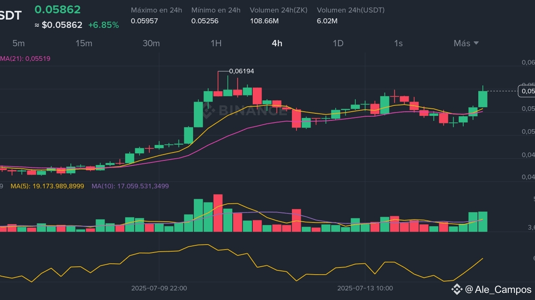Open the 1D timeframe
This screenshot has height=300, width=535.
point(338,43)
